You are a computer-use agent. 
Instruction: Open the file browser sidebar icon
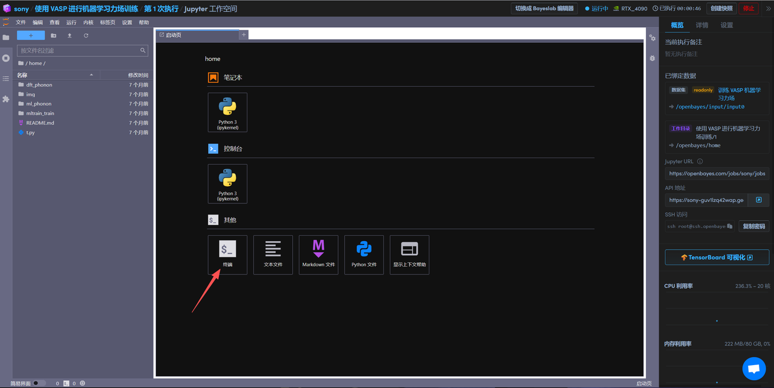[x=6, y=37]
